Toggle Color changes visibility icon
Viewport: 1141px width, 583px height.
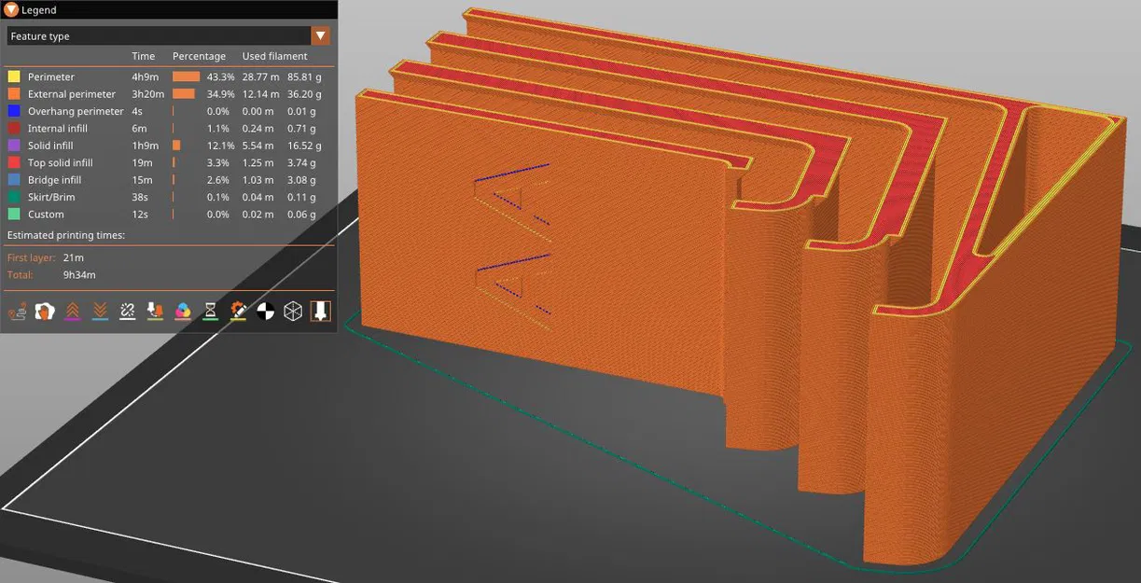point(183,312)
